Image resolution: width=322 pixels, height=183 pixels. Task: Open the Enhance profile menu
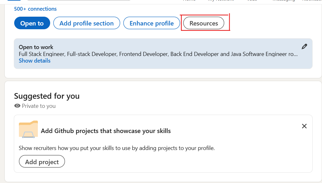[151, 23]
